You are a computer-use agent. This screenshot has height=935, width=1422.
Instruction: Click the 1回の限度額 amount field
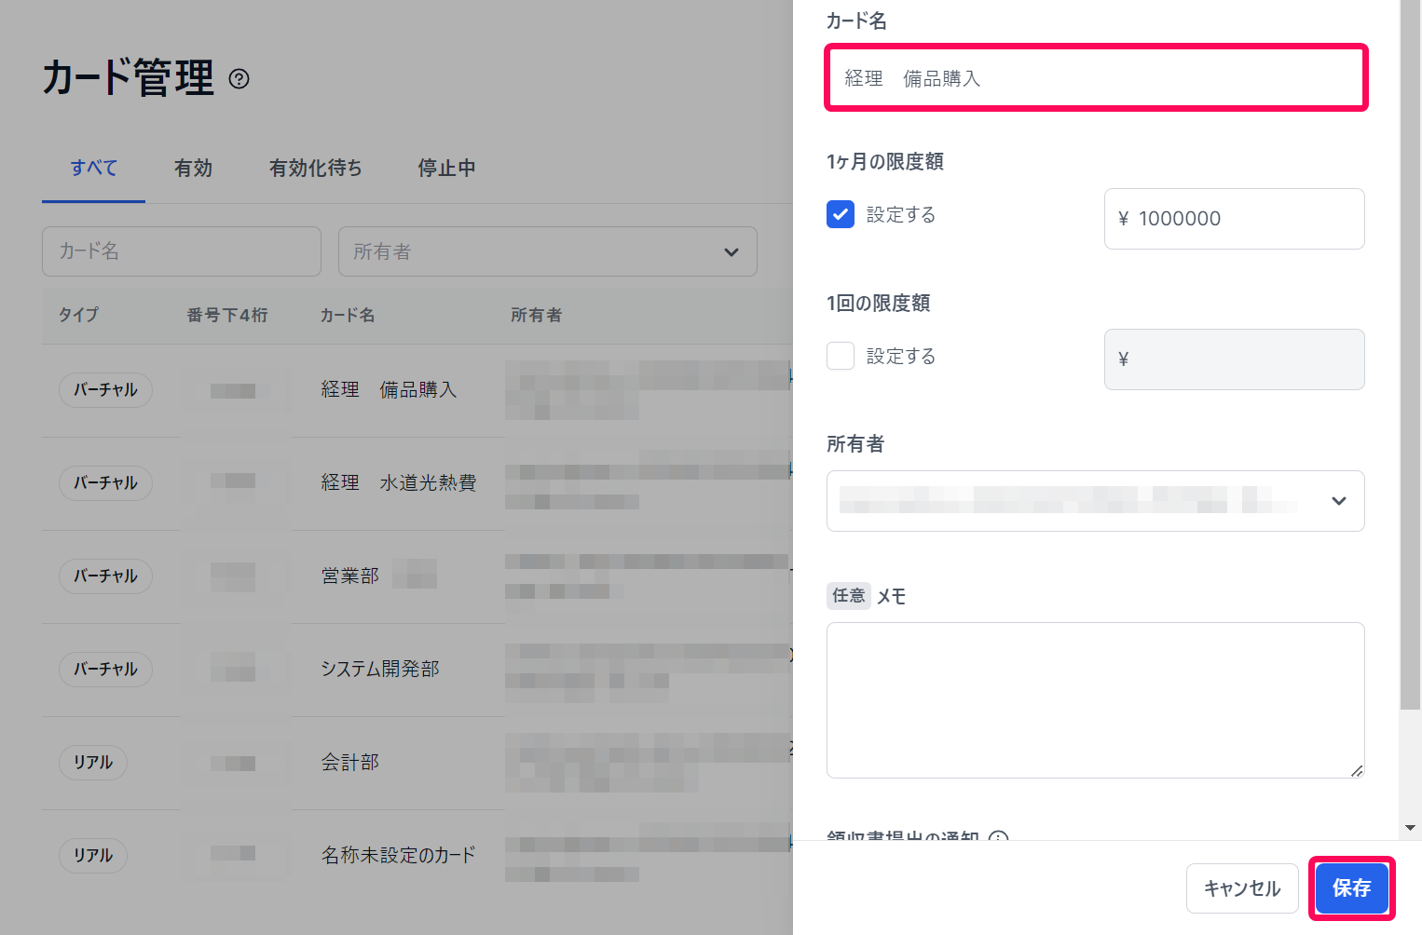1235,359
